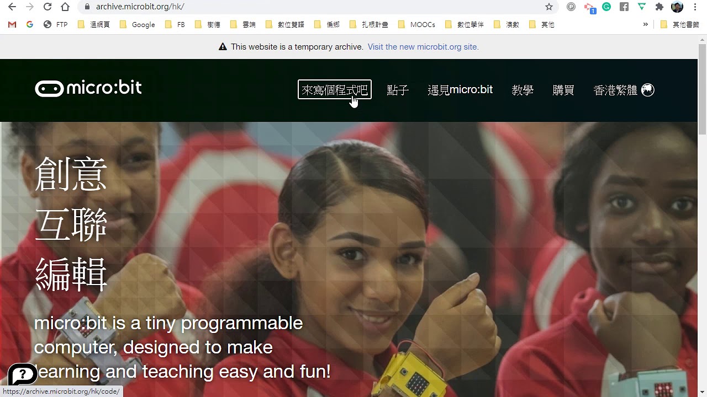Open the Grammarly extension
This screenshot has height=397, width=707.
(606, 7)
